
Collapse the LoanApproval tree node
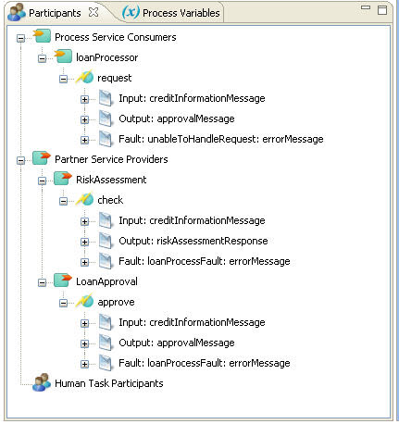(x=42, y=282)
